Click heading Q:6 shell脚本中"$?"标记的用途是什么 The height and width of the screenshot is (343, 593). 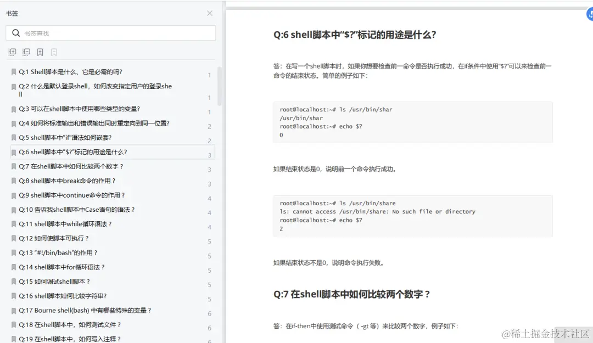tap(355, 35)
